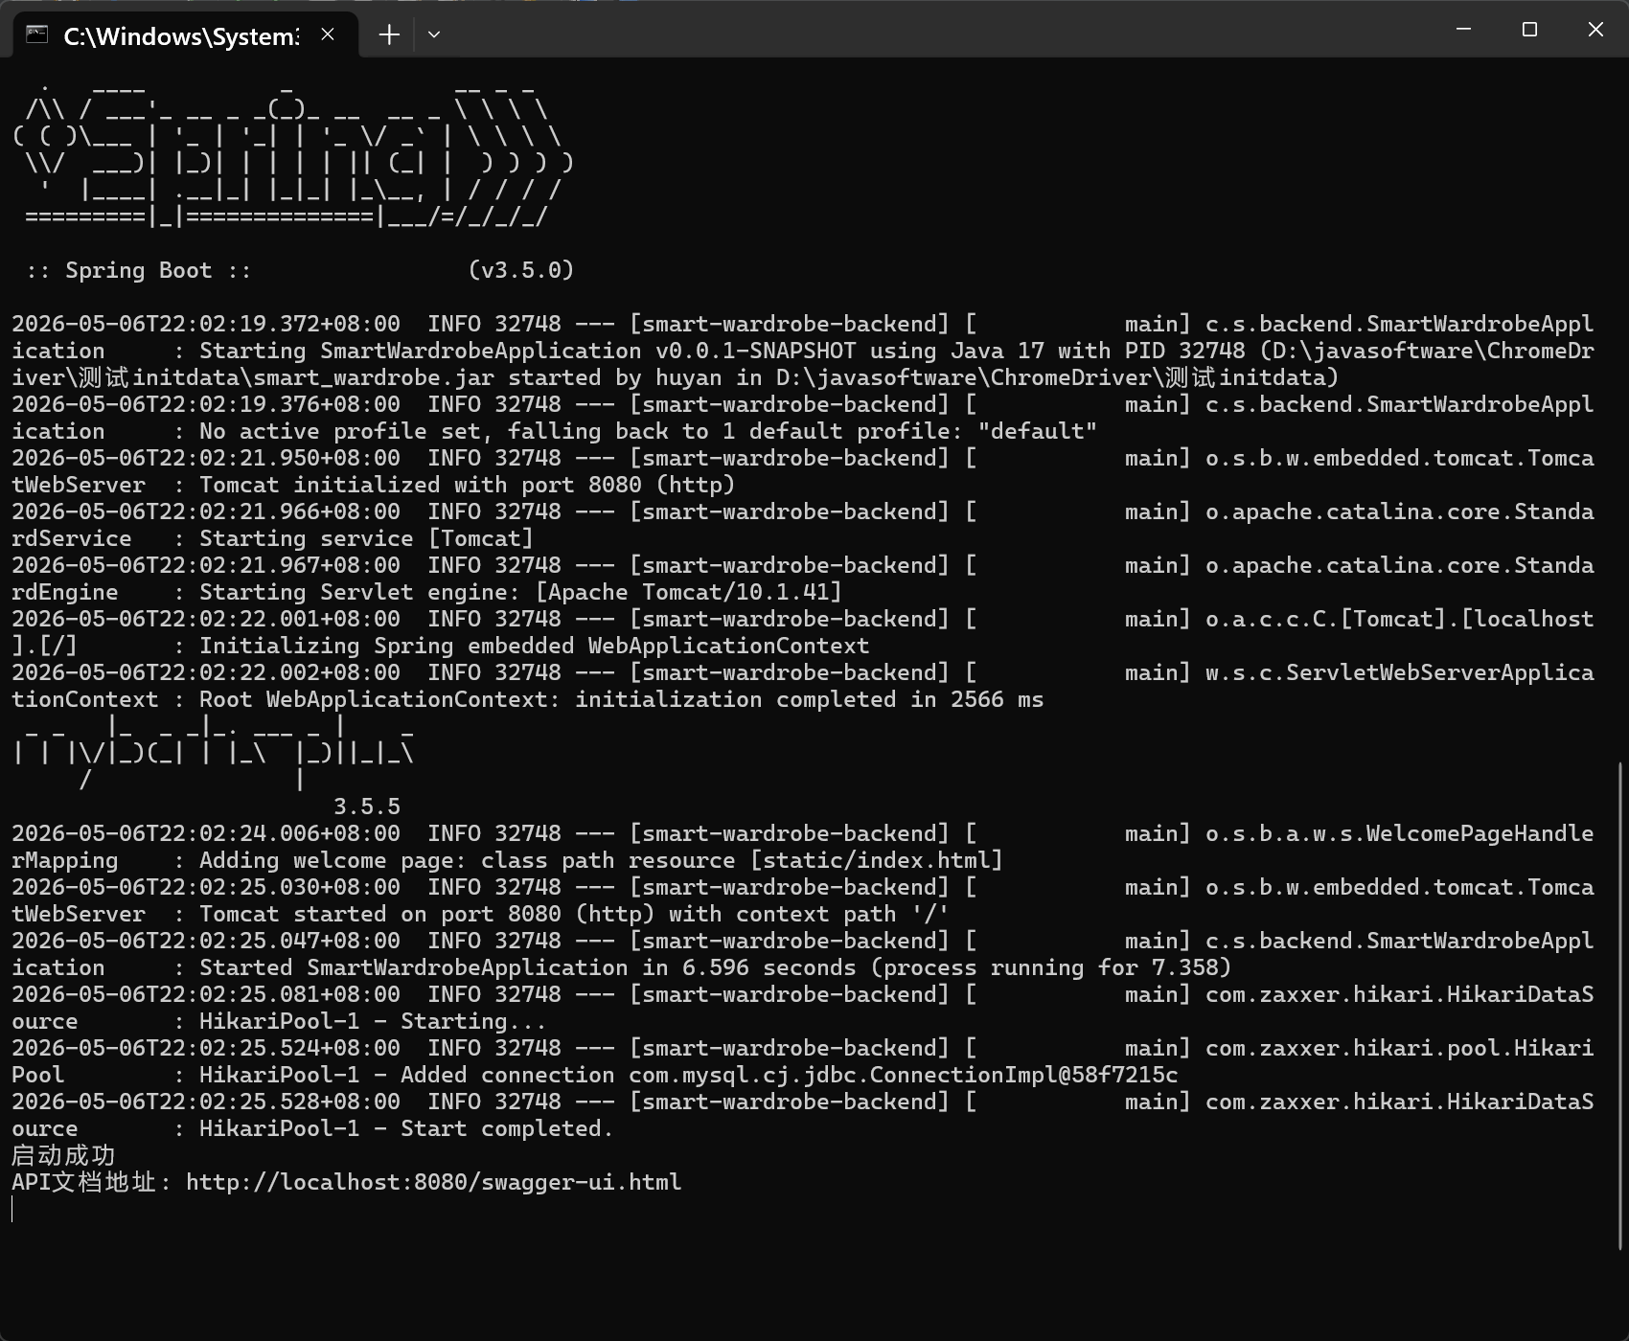Click the command prompt icon in tab
Screen dimensions: 1629x1341
(37, 34)
